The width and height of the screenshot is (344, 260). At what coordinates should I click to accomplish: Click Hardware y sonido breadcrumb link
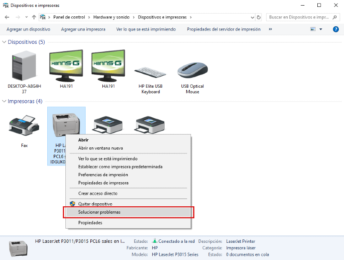[111, 17]
